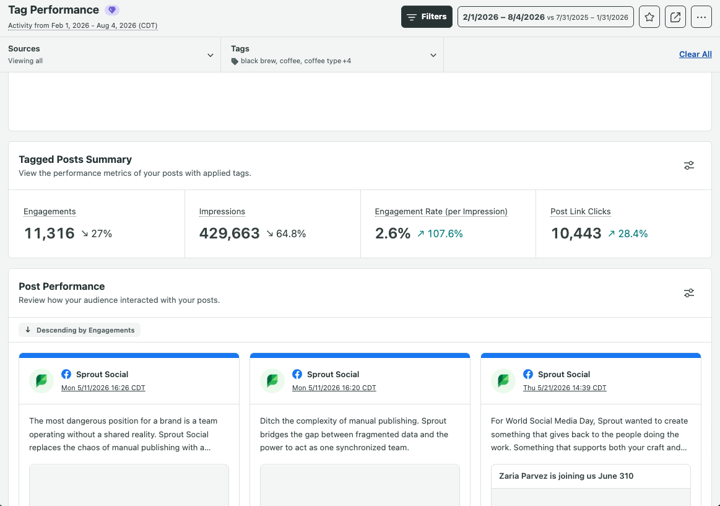Open the three-dot more options menu
Viewport: 720px width, 506px height.
(701, 17)
